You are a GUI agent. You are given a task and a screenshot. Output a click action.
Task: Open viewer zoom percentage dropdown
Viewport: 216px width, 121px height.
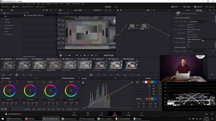point(61,10)
